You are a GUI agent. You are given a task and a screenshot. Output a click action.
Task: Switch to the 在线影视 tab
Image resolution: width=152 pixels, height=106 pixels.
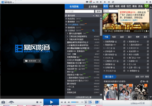[74, 7]
